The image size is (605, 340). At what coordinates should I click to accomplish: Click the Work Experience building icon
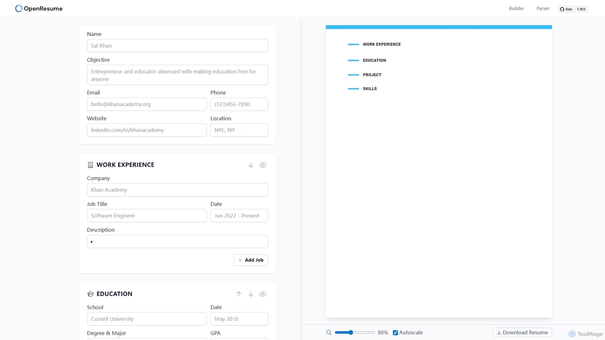(90, 165)
